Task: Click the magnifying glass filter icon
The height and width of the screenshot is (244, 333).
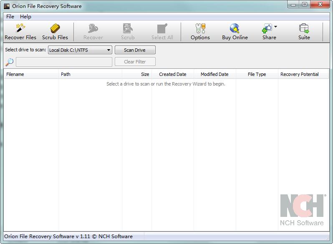Action: point(9,62)
